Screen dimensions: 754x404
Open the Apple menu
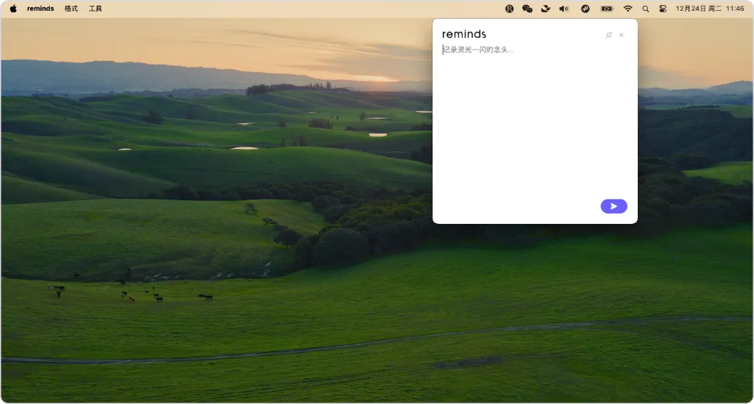13,9
